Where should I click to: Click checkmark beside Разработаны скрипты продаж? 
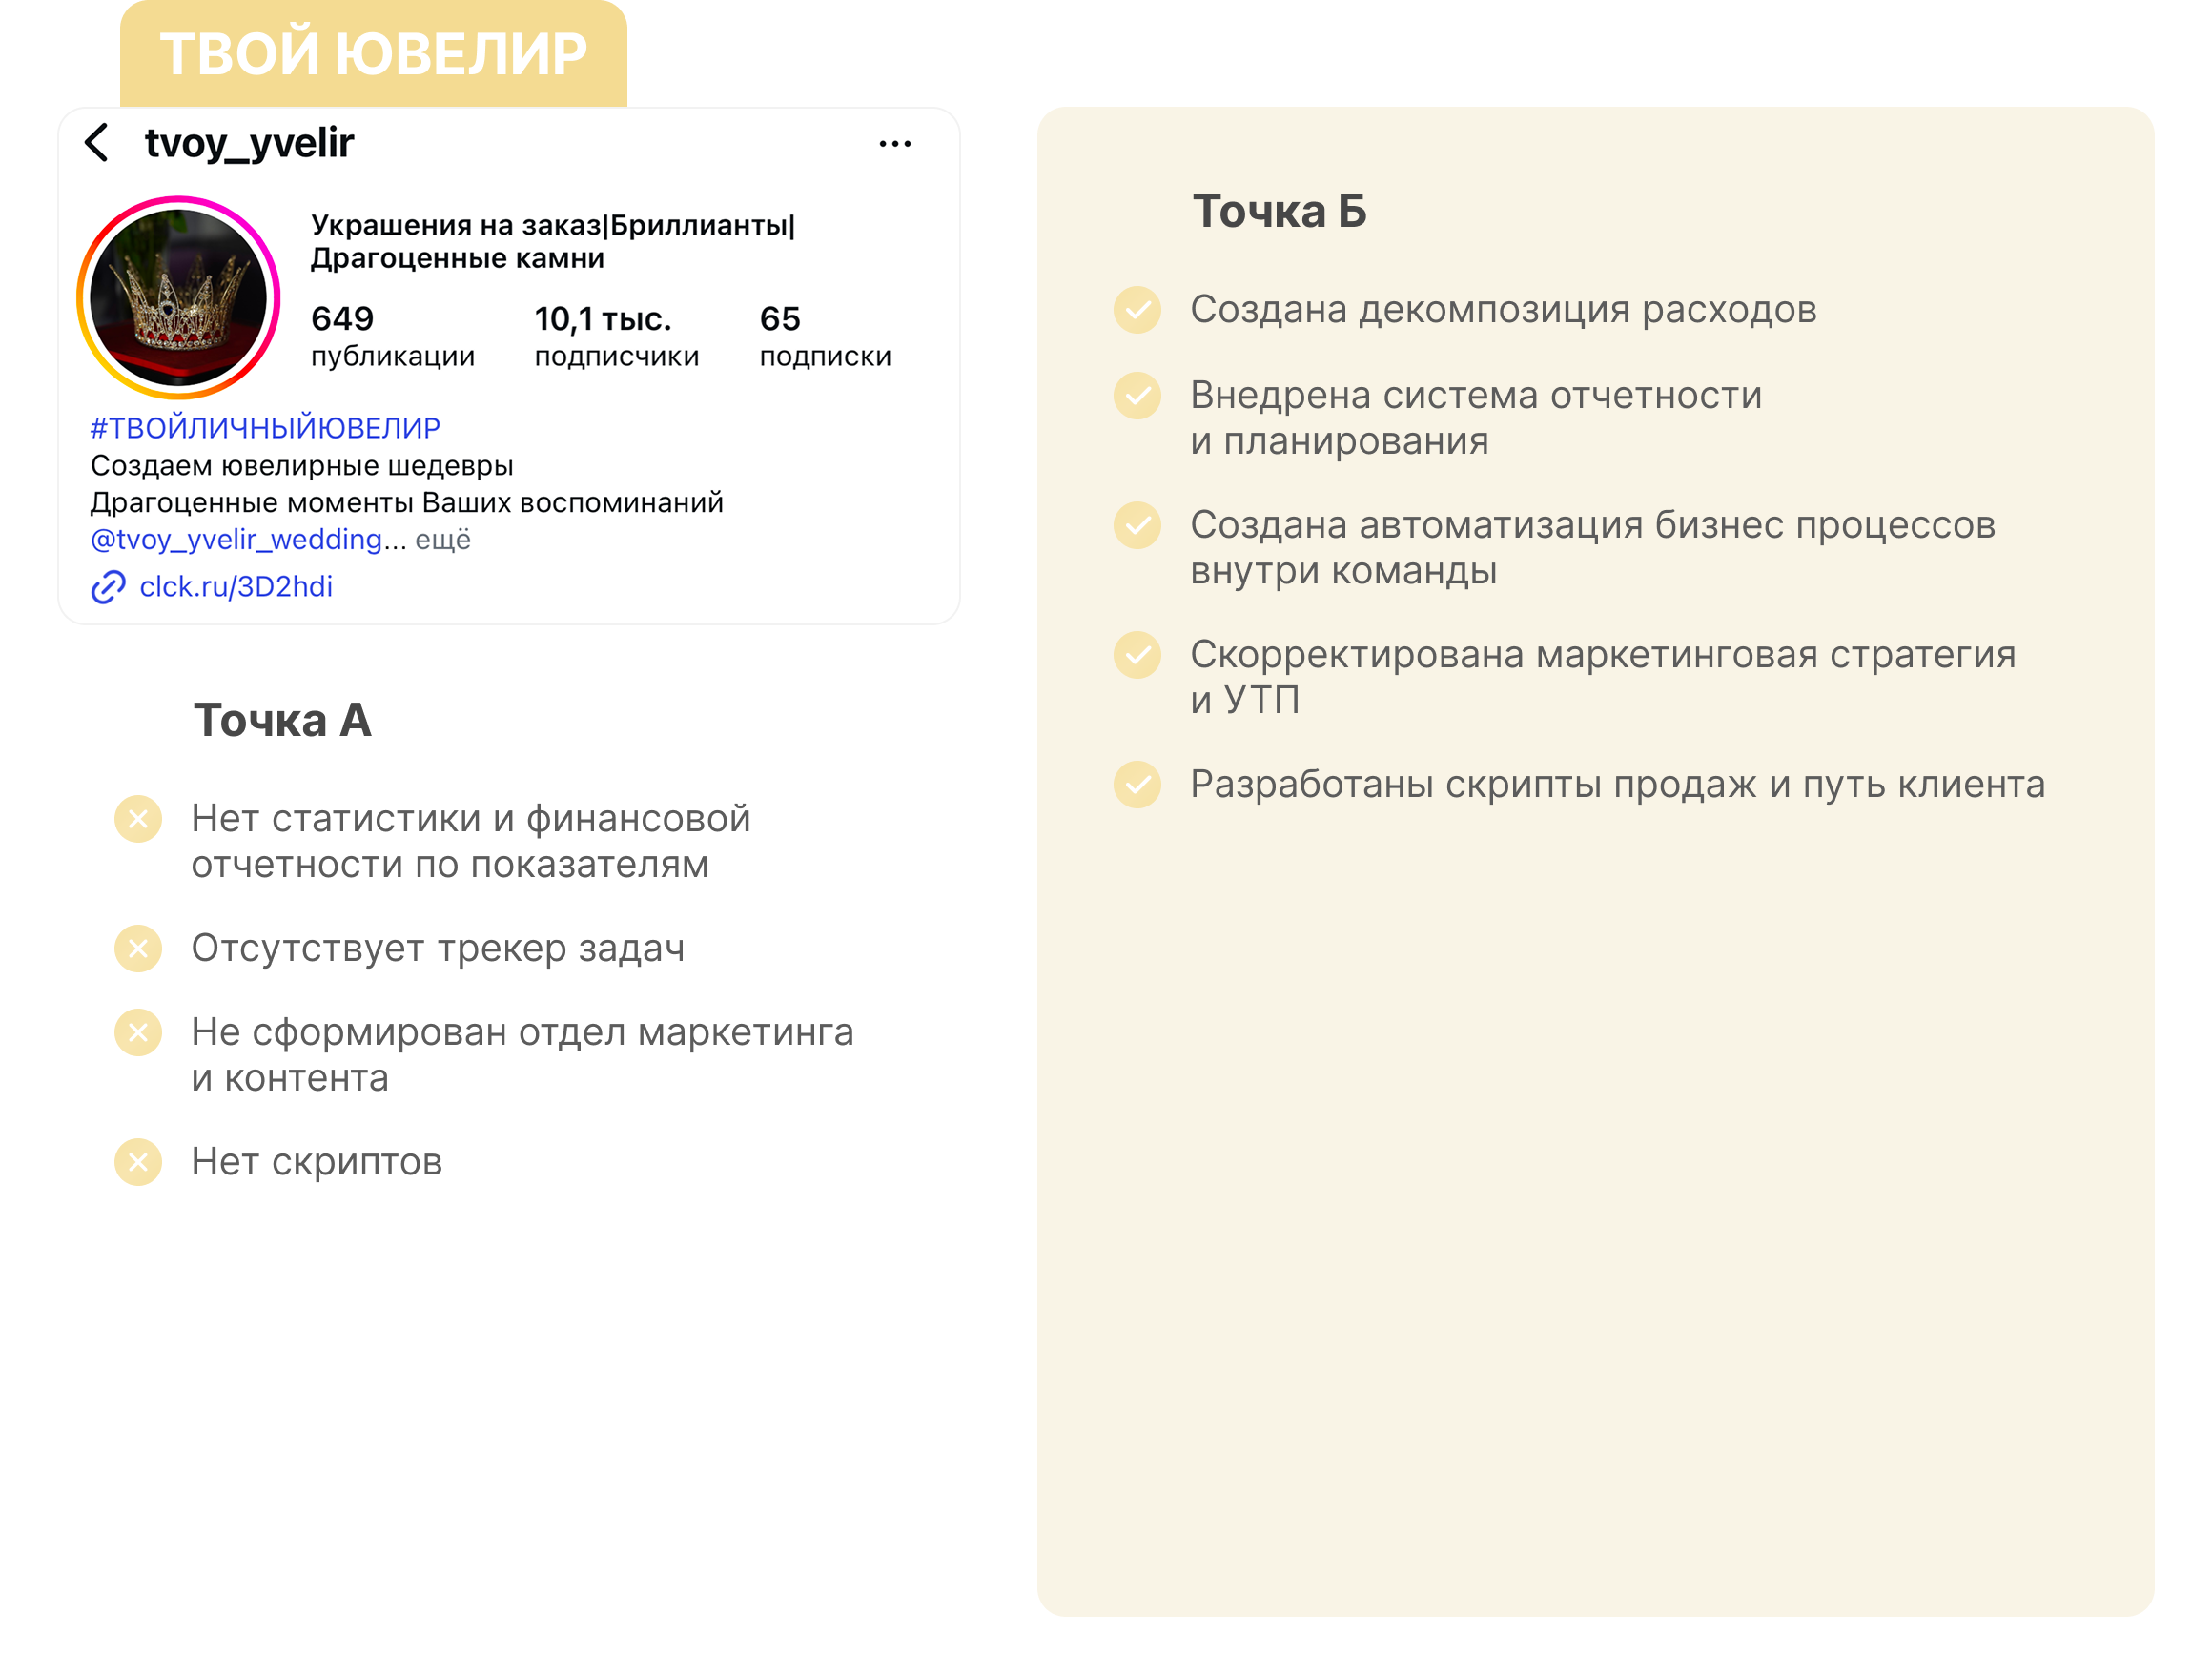[x=1137, y=785]
